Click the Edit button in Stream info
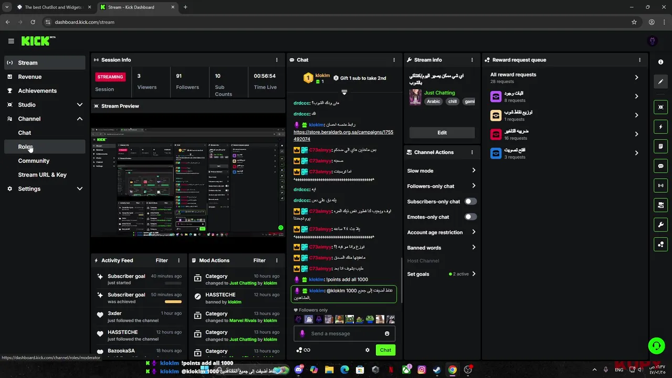The image size is (672, 378). [x=442, y=133]
